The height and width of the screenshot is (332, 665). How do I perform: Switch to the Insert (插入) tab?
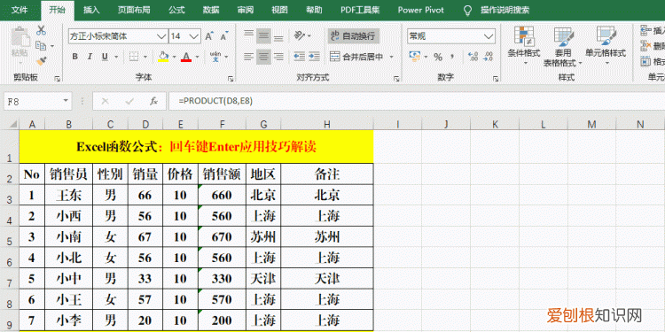91,10
